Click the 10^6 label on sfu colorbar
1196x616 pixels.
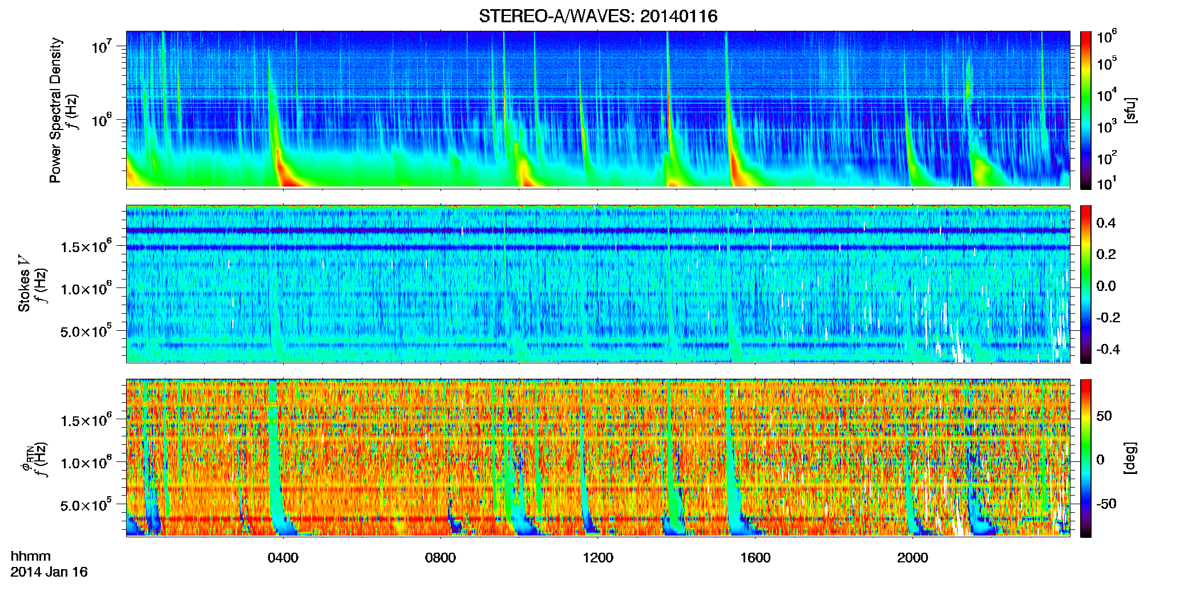pyautogui.click(x=1107, y=37)
